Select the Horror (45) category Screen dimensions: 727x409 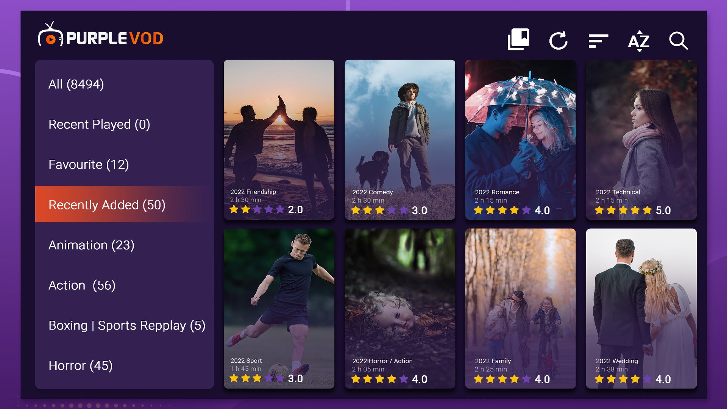coord(124,365)
